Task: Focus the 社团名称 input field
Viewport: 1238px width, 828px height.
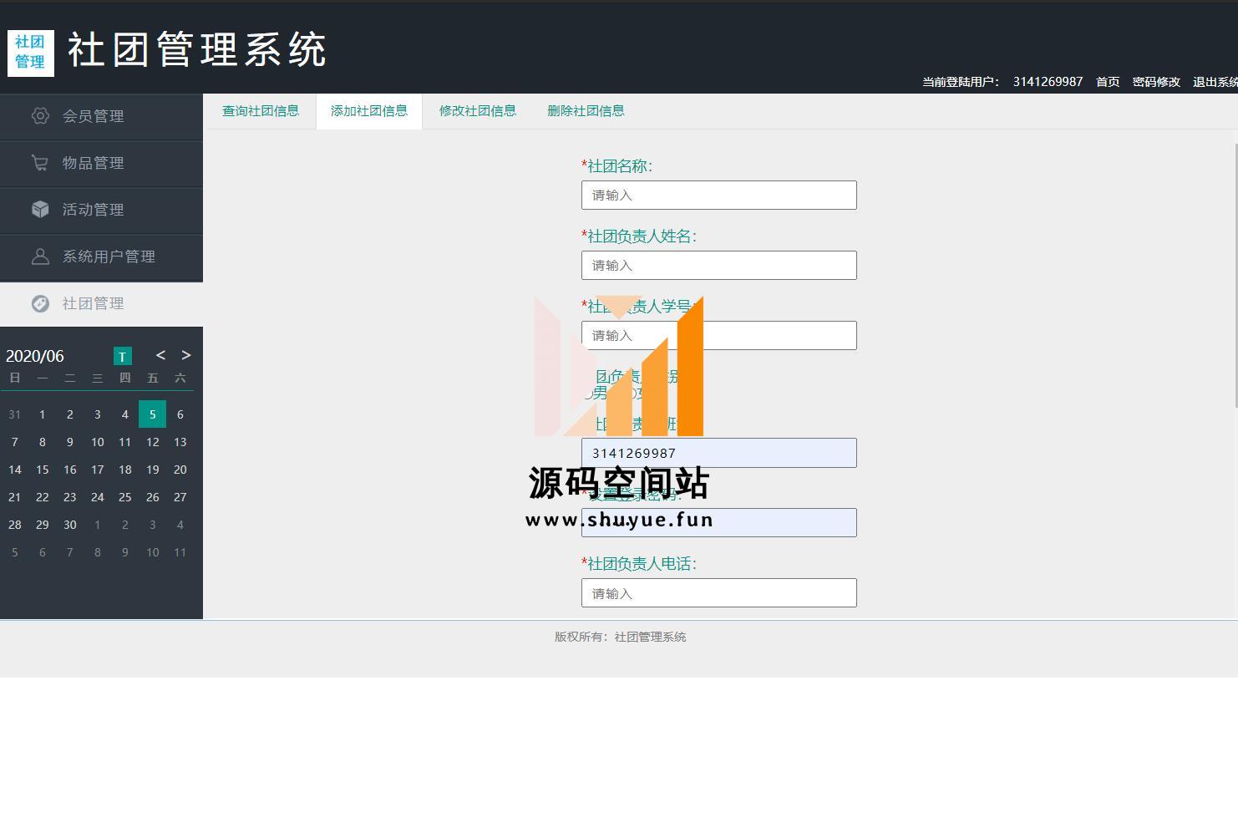Action: click(x=719, y=196)
